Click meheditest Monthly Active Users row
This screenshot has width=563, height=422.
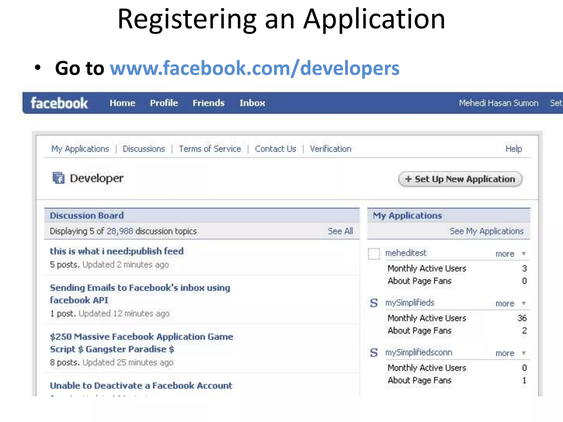pos(457,268)
